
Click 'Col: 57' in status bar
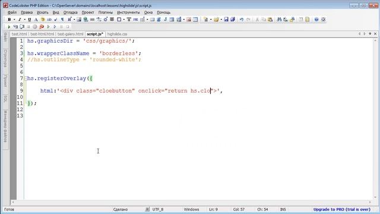(239, 209)
